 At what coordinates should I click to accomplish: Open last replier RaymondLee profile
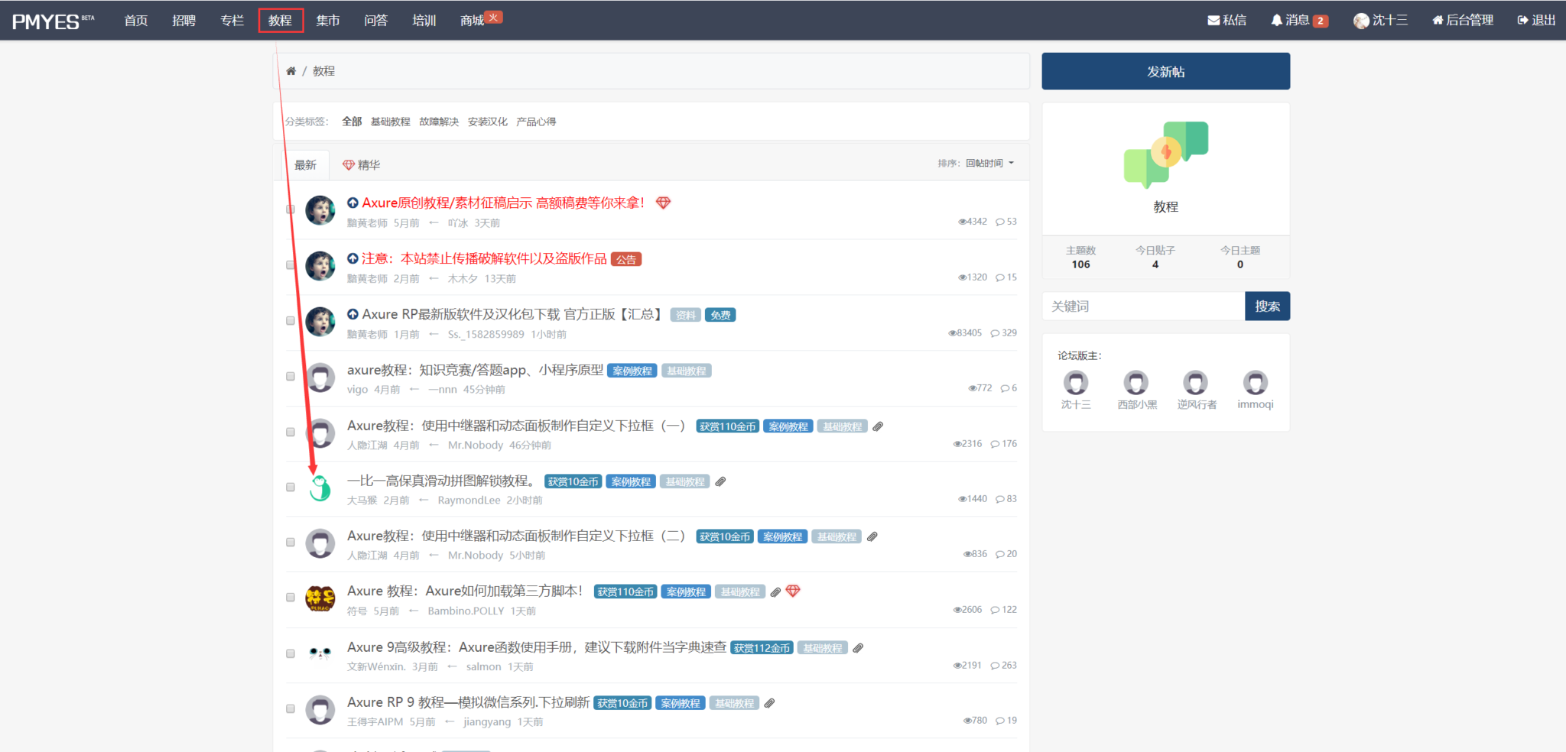tap(469, 500)
